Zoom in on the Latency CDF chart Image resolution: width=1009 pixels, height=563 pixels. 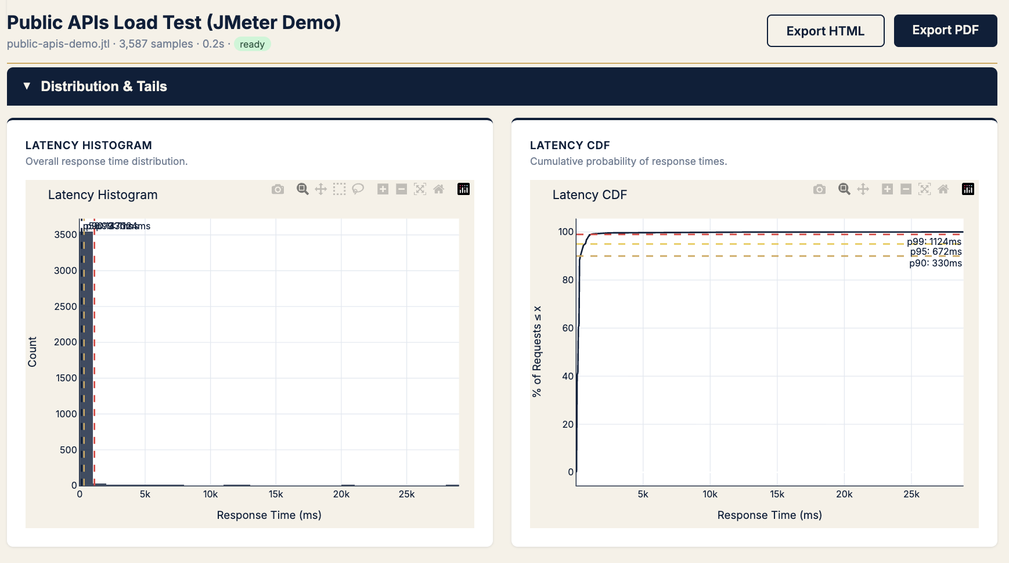click(887, 189)
